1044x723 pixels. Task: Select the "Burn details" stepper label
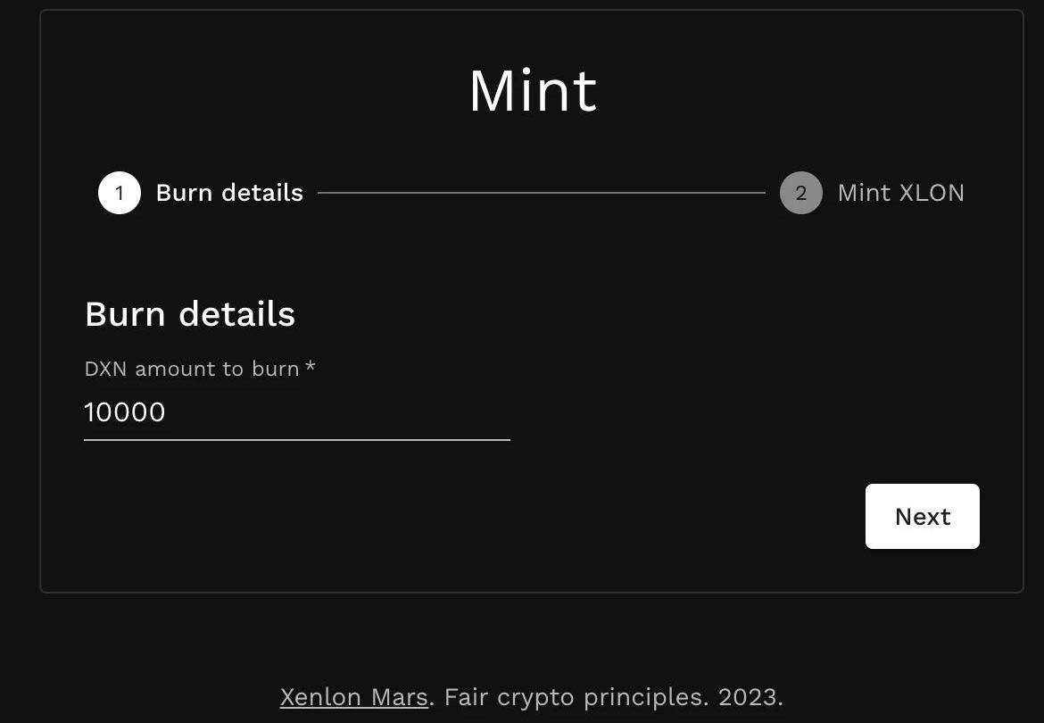pyautogui.click(x=229, y=193)
